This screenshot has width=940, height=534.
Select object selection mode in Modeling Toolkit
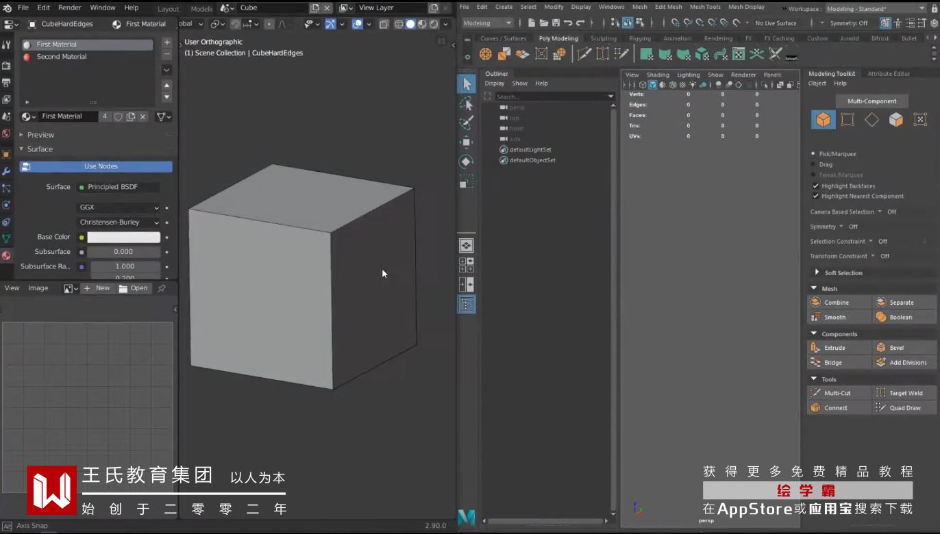[824, 120]
